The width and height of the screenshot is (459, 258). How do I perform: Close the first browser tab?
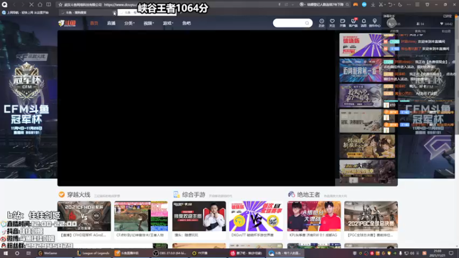[114, 13]
